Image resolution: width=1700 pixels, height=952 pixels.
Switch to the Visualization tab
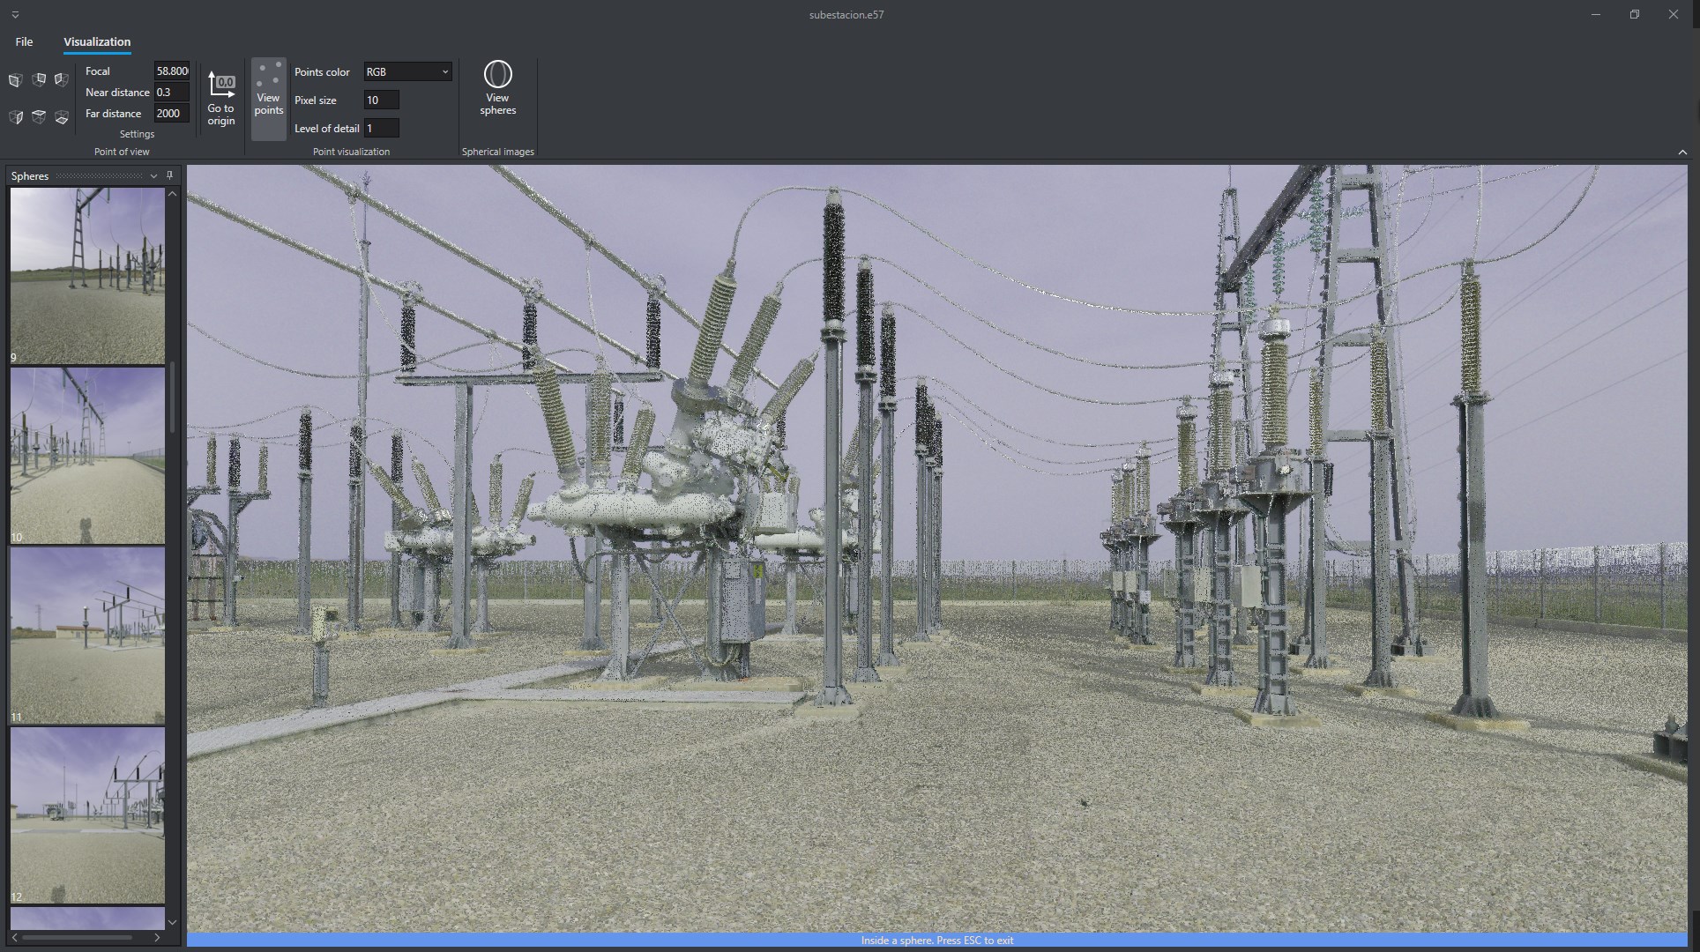97,41
